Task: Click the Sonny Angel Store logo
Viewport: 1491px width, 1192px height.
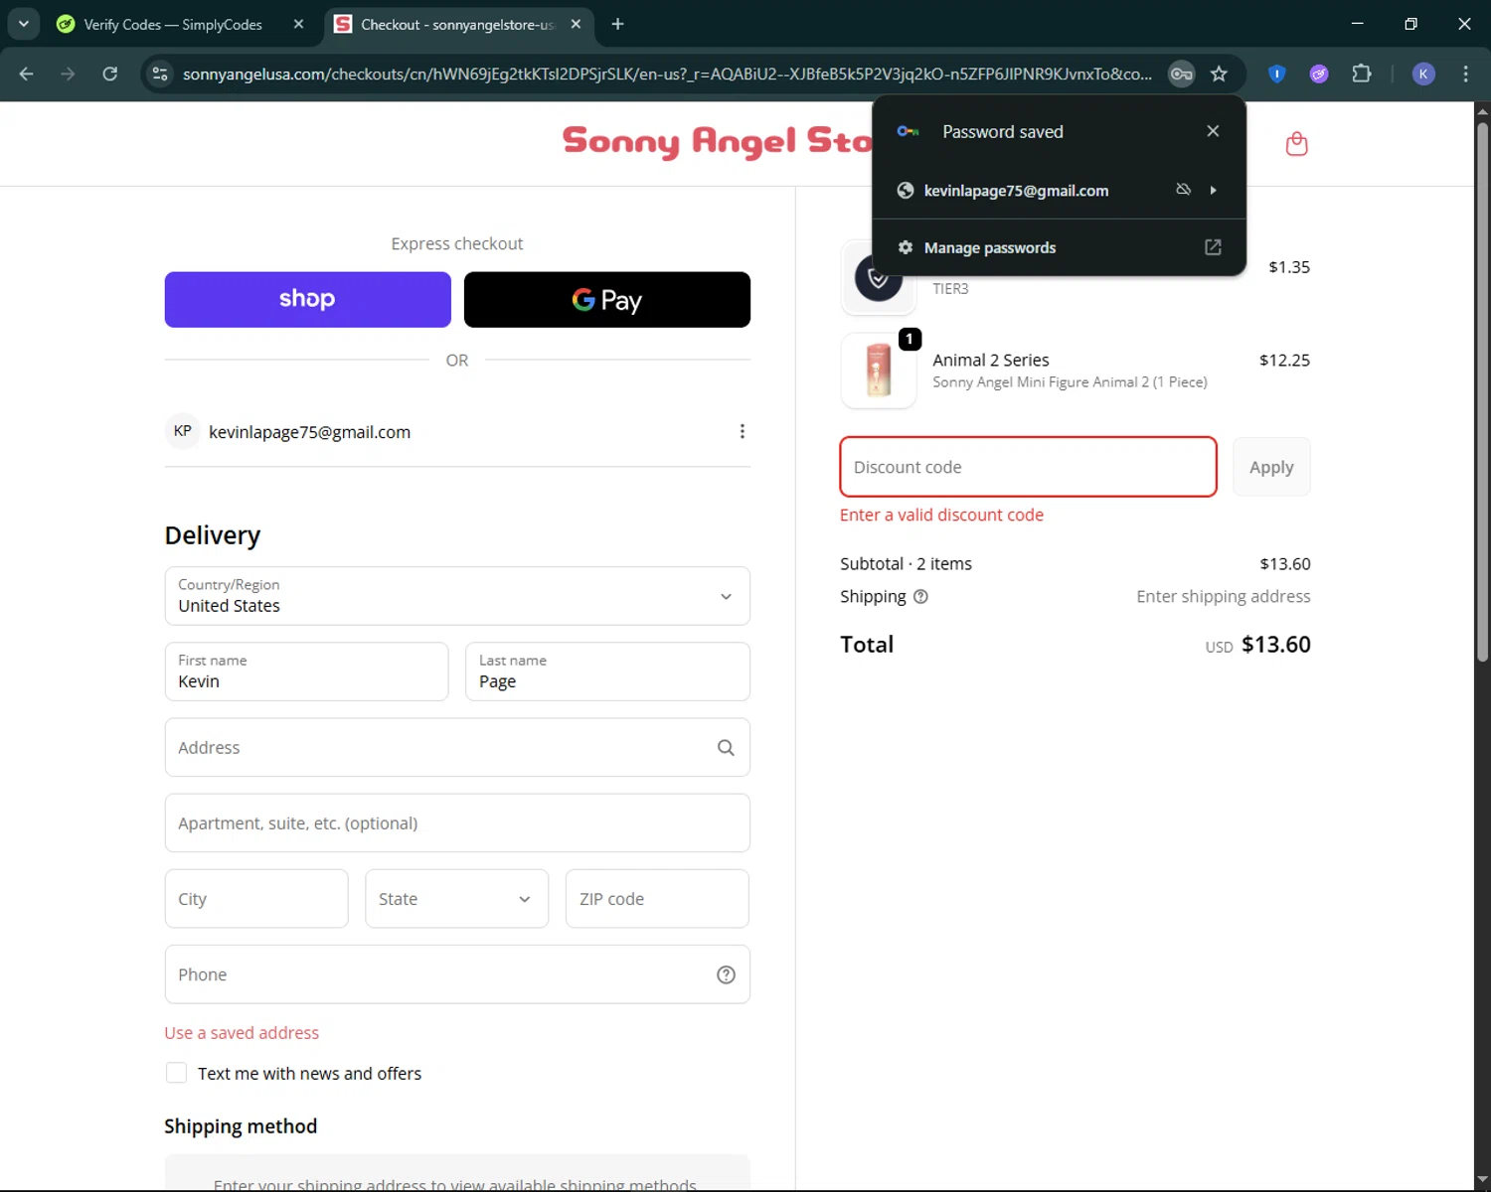Action: pyautogui.click(x=718, y=142)
